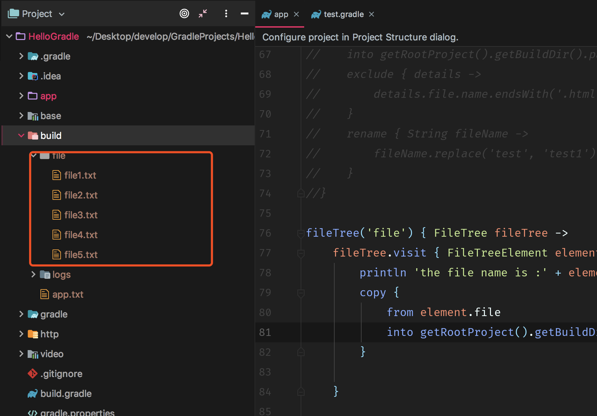Close the test.gradle editor tab
597x416 pixels.
coord(372,14)
